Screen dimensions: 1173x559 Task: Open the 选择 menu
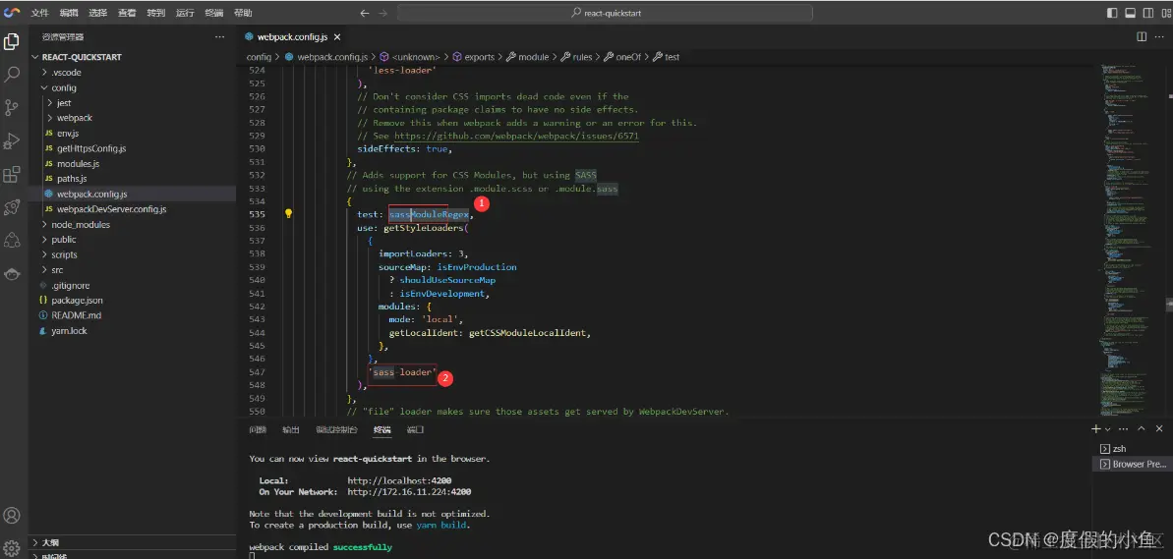coord(97,14)
